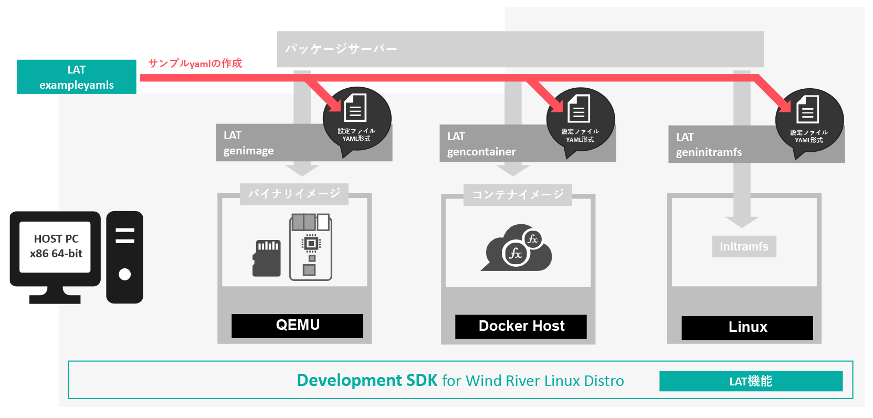Click the 設定ファイル document bubble on geninitramfs
The width and height of the screenshot is (873, 418).
pos(809,123)
